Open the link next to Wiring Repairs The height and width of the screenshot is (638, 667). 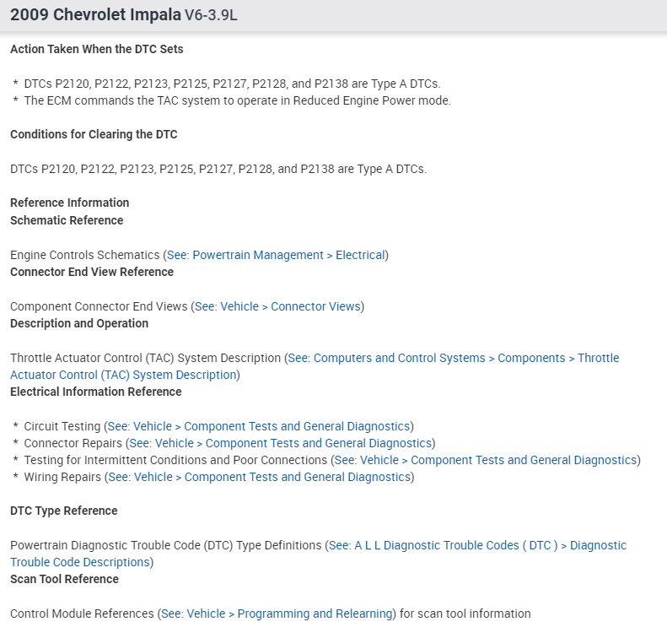pos(258,477)
